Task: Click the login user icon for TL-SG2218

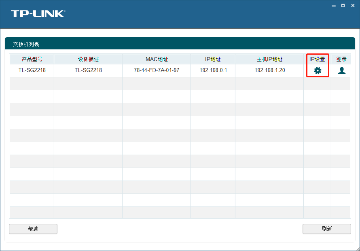Action: pyautogui.click(x=342, y=70)
